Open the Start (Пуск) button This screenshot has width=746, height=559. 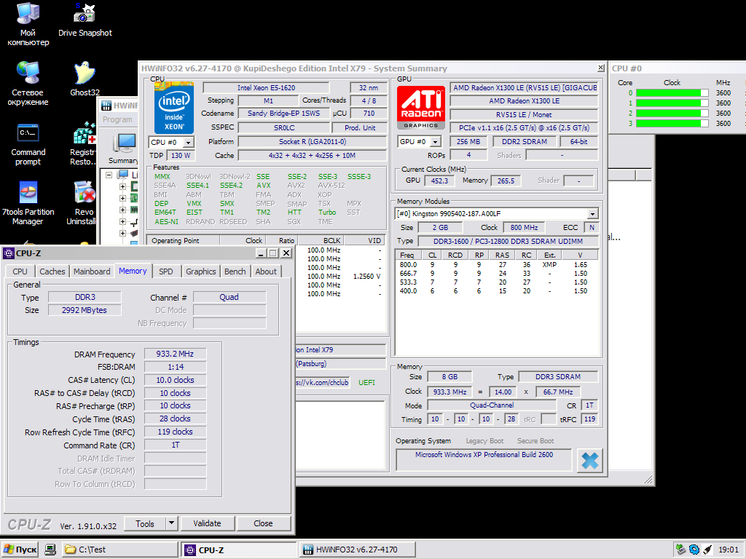[x=20, y=550]
